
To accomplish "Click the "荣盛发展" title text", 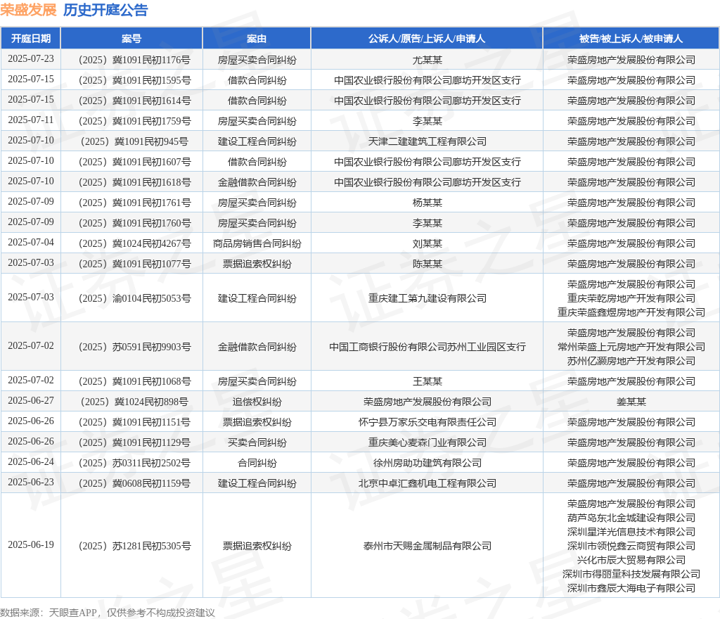I will tap(28, 10).
